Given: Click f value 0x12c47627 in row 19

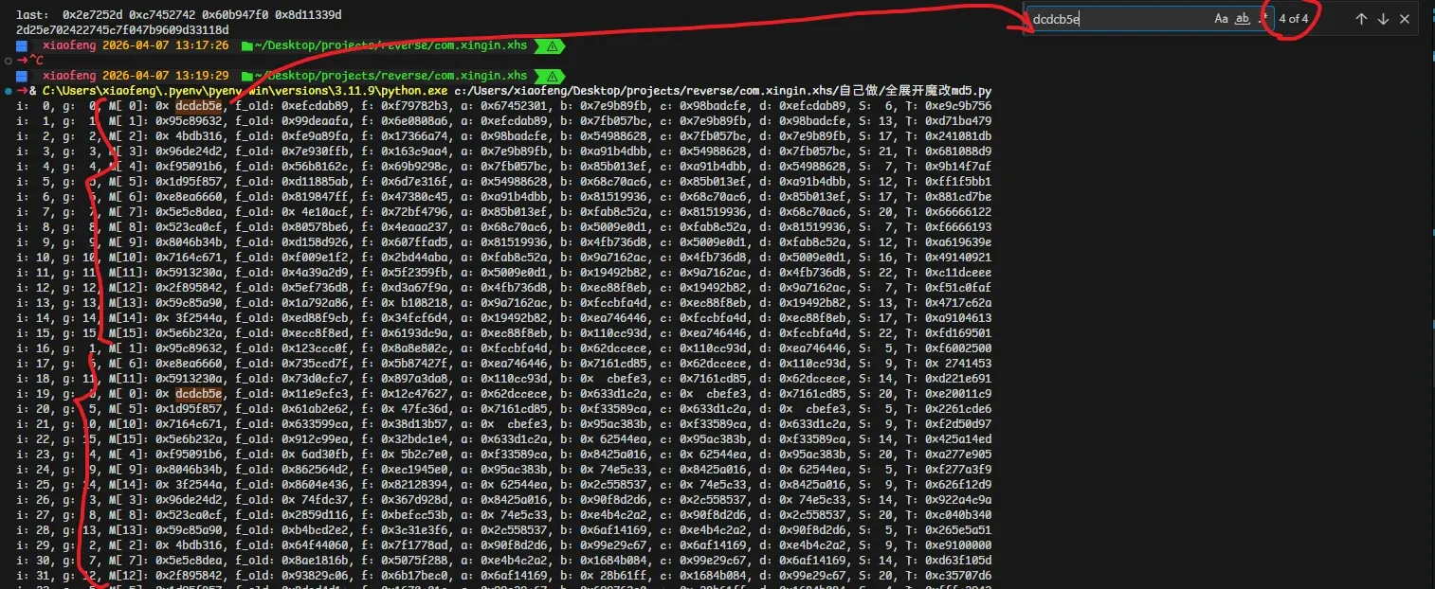Looking at the screenshot, I should [414, 394].
